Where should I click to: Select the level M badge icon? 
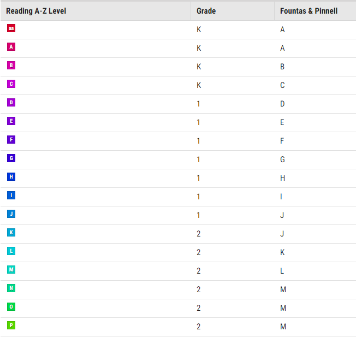coord(11,270)
